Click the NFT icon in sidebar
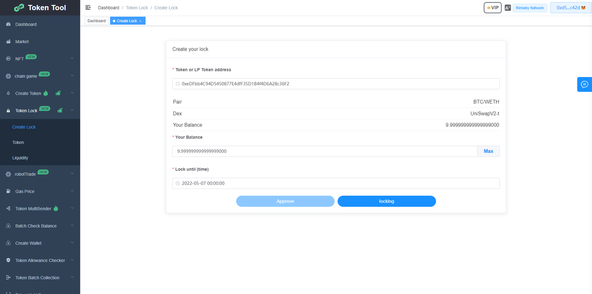This screenshot has height=294, width=592. pyautogui.click(x=8, y=59)
